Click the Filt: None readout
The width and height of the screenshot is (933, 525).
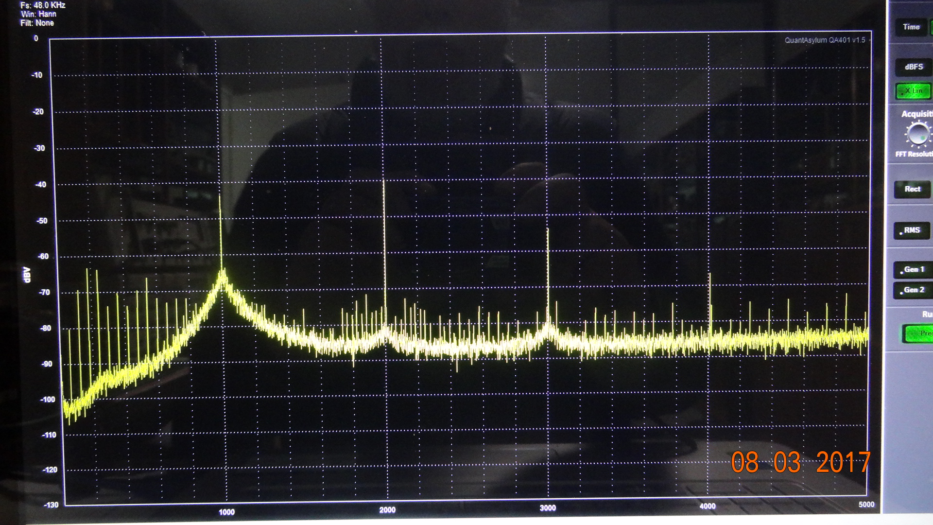(x=37, y=23)
